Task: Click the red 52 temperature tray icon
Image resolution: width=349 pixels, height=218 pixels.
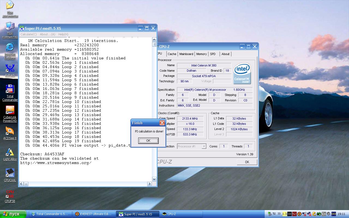Action: tap(294, 214)
